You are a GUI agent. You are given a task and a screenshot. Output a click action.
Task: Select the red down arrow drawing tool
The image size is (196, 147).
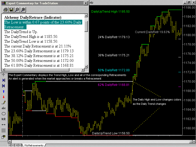coord(4,97)
